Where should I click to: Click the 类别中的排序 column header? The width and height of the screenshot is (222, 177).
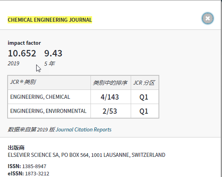tap(111, 83)
